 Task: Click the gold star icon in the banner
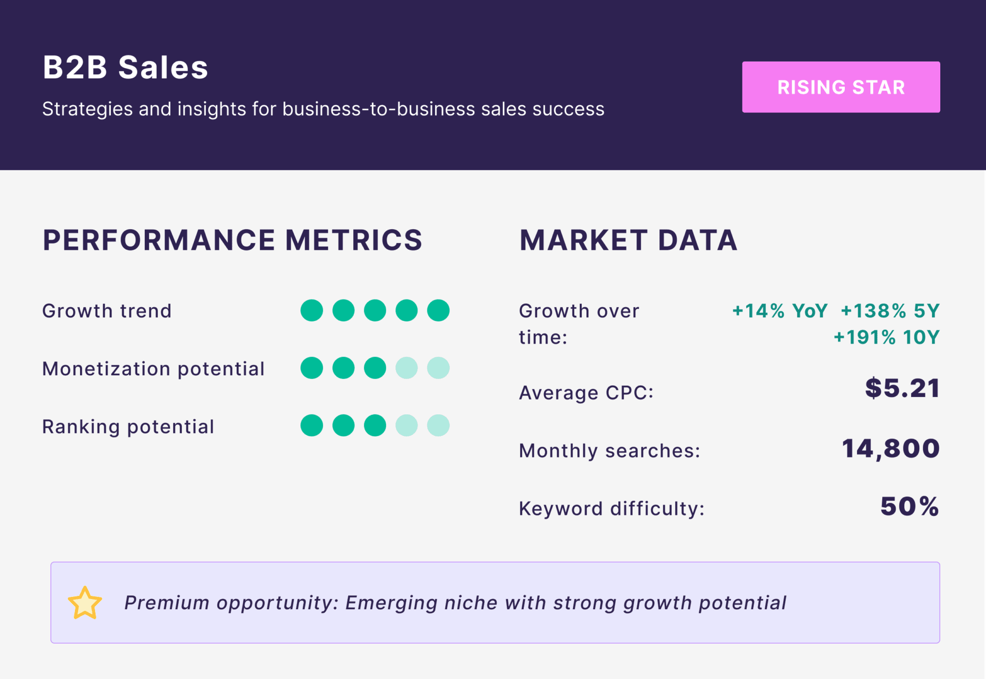[85, 603]
